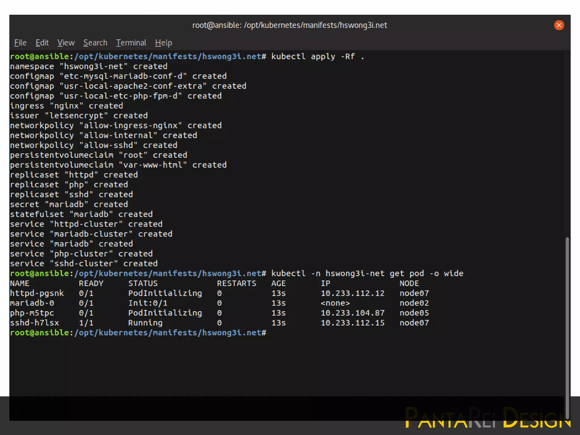This screenshot has width=580, height=435.
Task: Open the Search menu
Action: click(x=95, y=43)
